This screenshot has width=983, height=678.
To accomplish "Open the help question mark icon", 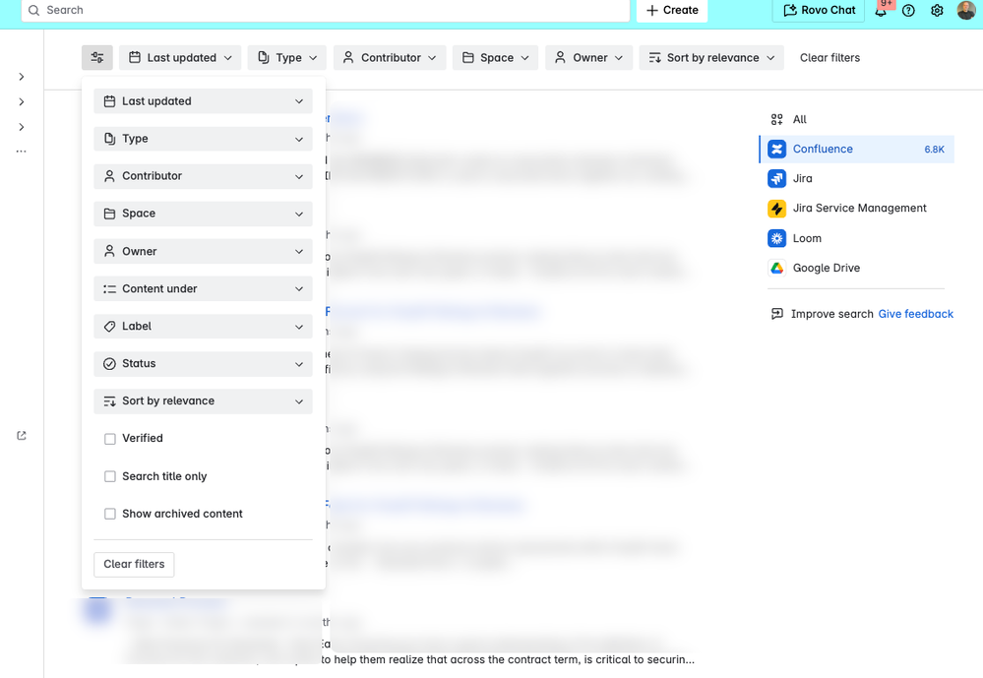I will [x=908, y=11].
